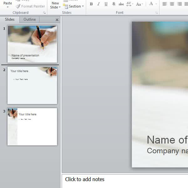Toggle Italic formatting

[x=99, y=4]
